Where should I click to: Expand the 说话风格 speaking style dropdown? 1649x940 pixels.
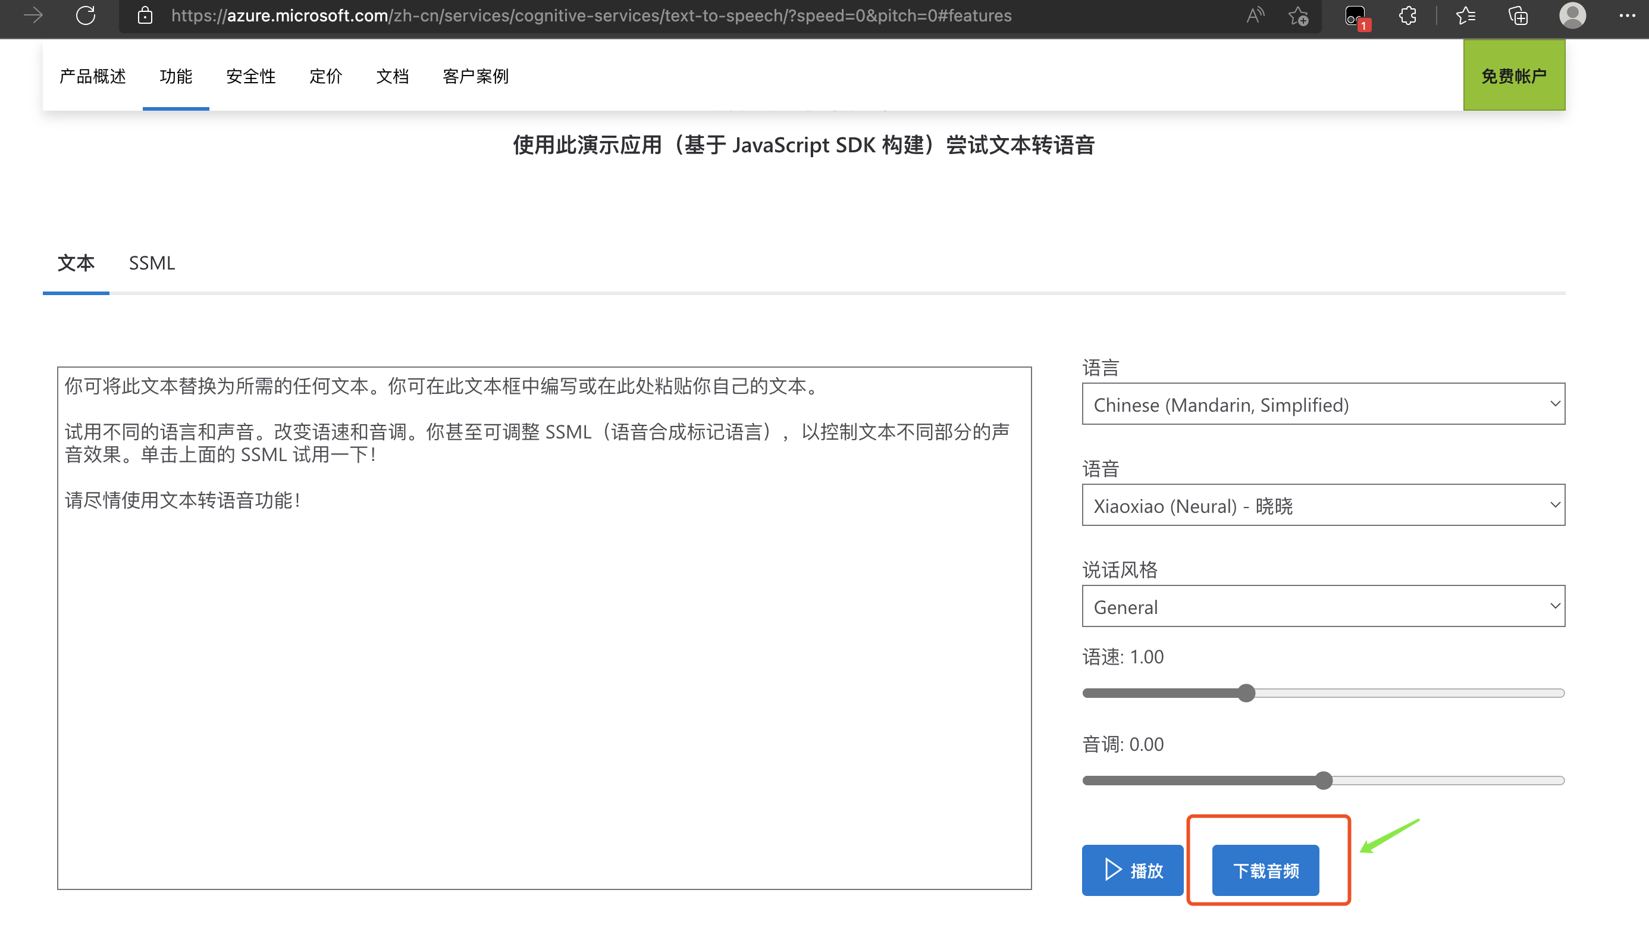tap(1323, 606)
